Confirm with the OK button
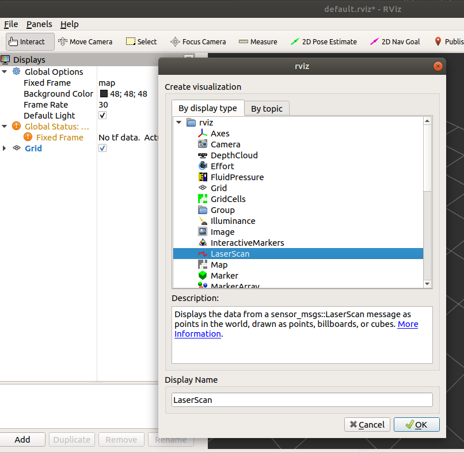This screenshot has width=464, height=453. (416, 425)
